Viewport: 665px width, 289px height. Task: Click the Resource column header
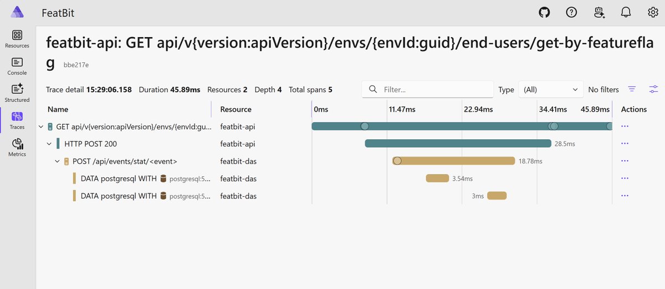[236, 109]
